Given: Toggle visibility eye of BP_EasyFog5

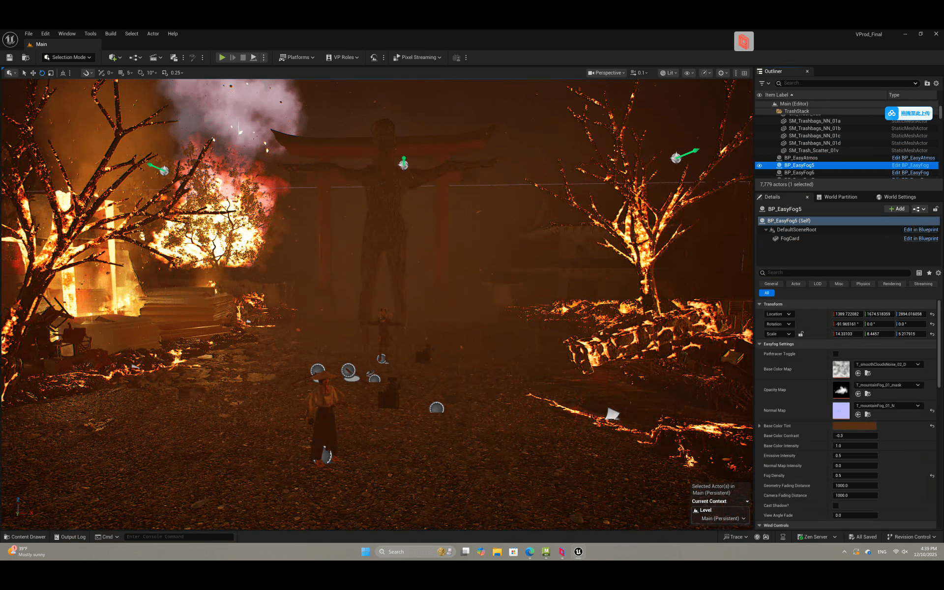Looking at the screenshot, I should point(759,166).
